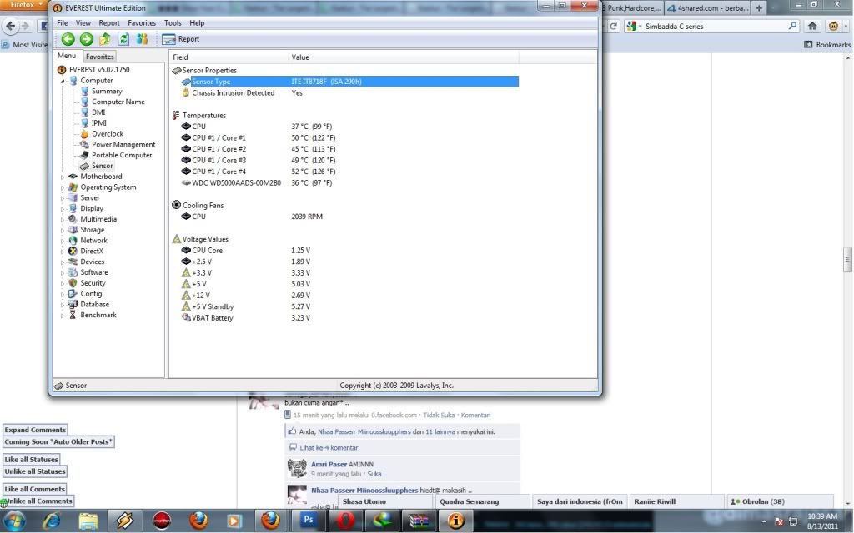Screen dimensions: 854x533
Task: Click the green Forward arrow in EVEREST toolbar
Action: (x=87, y=39)
